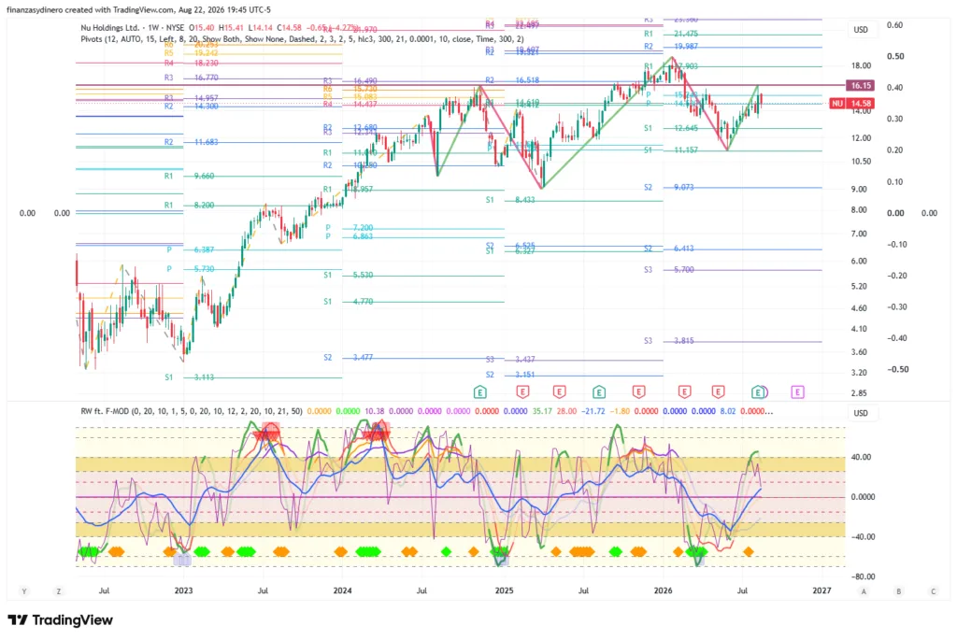The height and width of the screenshot is (640, 957).
Task: Select the Pivots indicator legend line
Action: [302, 39]
